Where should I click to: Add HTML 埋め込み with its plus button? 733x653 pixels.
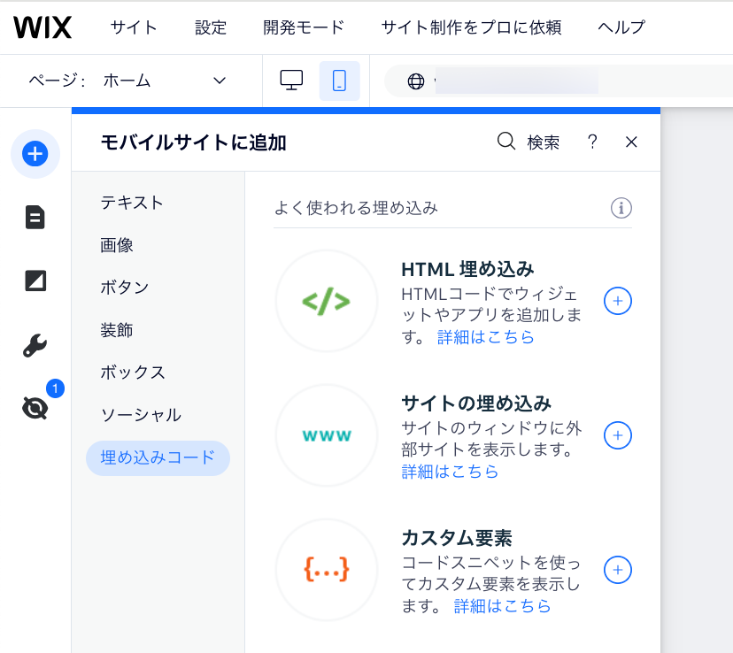click(617, 301)
